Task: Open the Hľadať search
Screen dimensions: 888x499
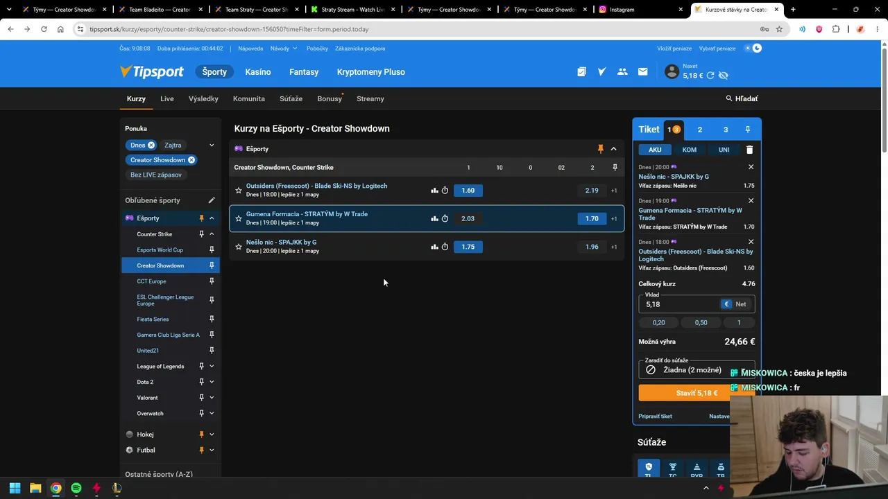Action: pos(742,98)
